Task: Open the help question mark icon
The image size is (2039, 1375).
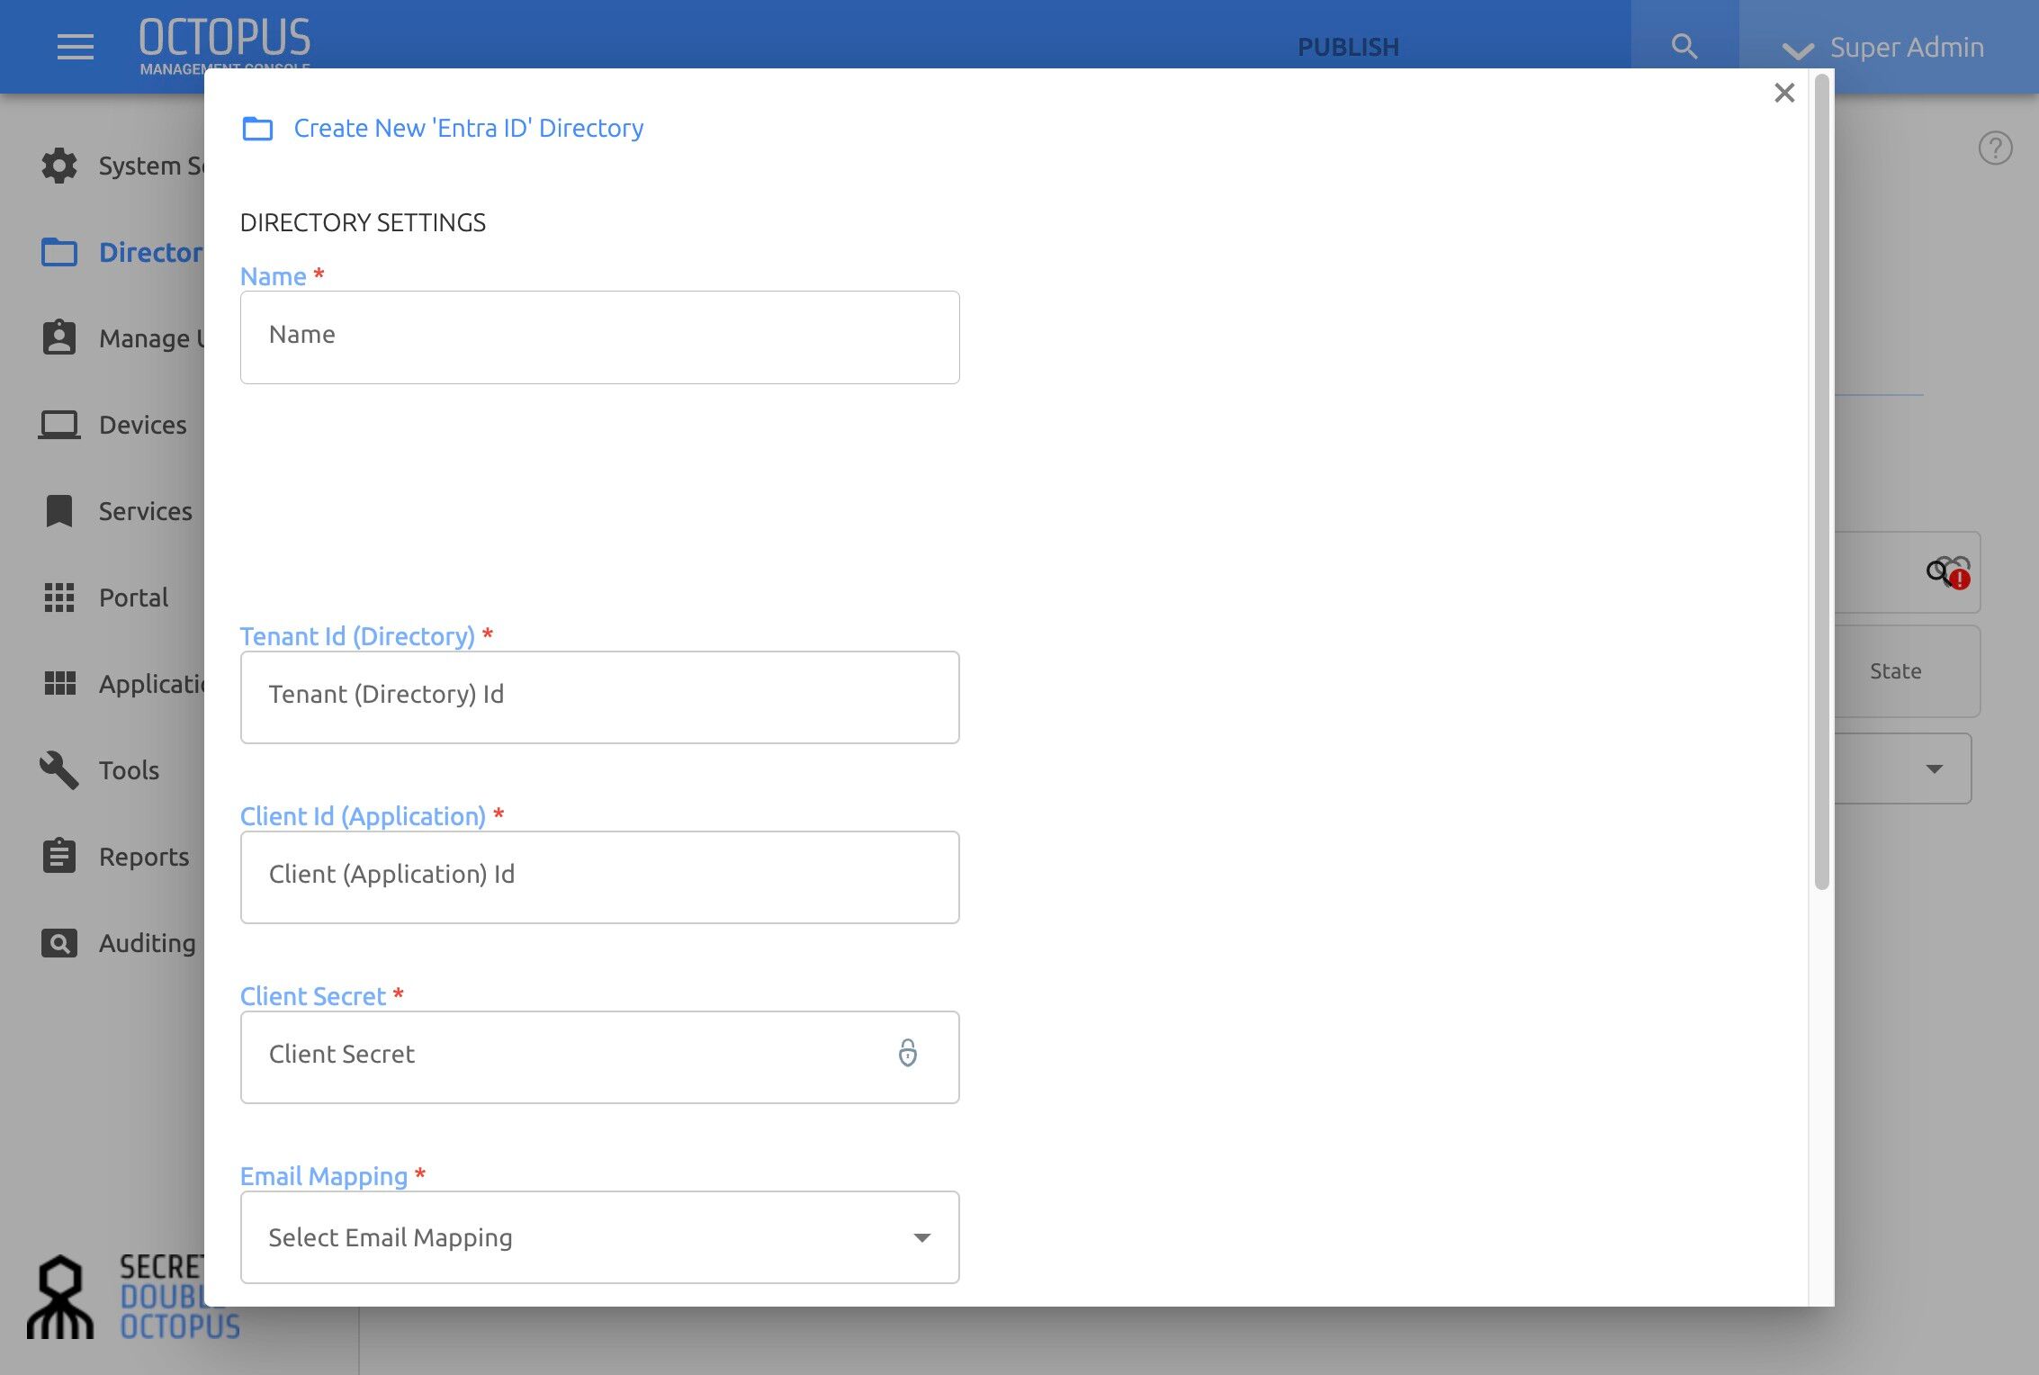Action: click(x=1995, y=148)
